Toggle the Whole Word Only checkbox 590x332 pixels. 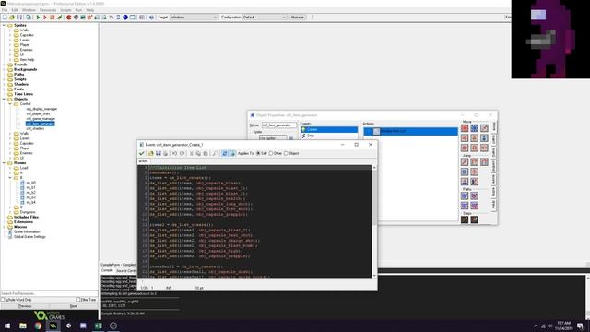coord(3,300)
